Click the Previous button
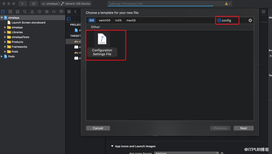The width and height of the screenshot is (272, 154). (220, 128)
